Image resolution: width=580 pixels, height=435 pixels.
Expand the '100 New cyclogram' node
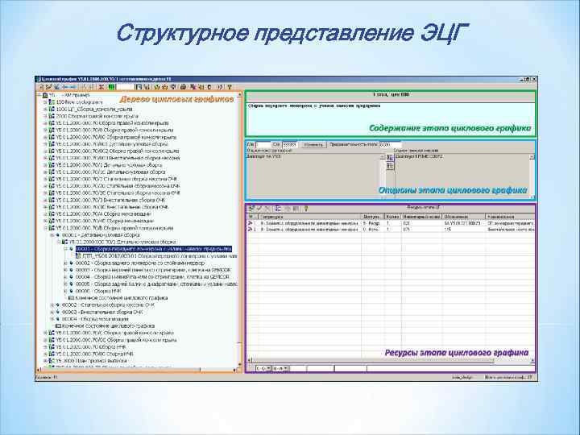45,102
